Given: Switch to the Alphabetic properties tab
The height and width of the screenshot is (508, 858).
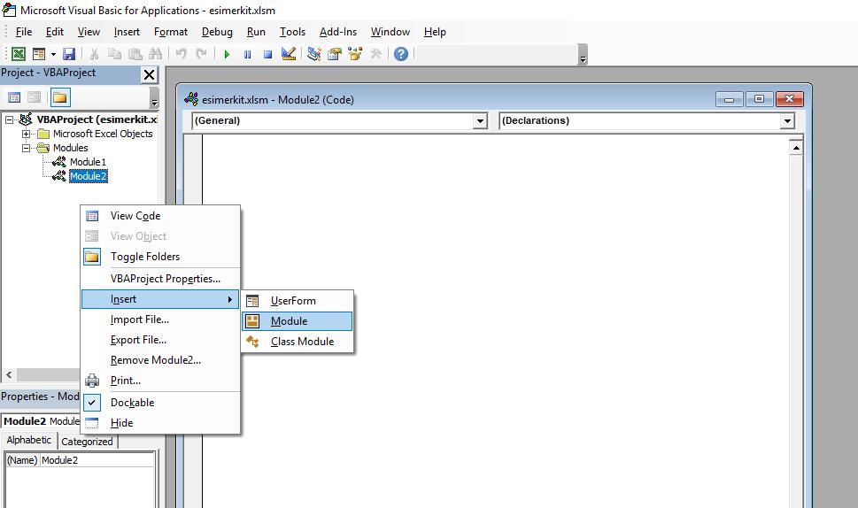Looking at the screenshot, I should click(x=29, y=440).
